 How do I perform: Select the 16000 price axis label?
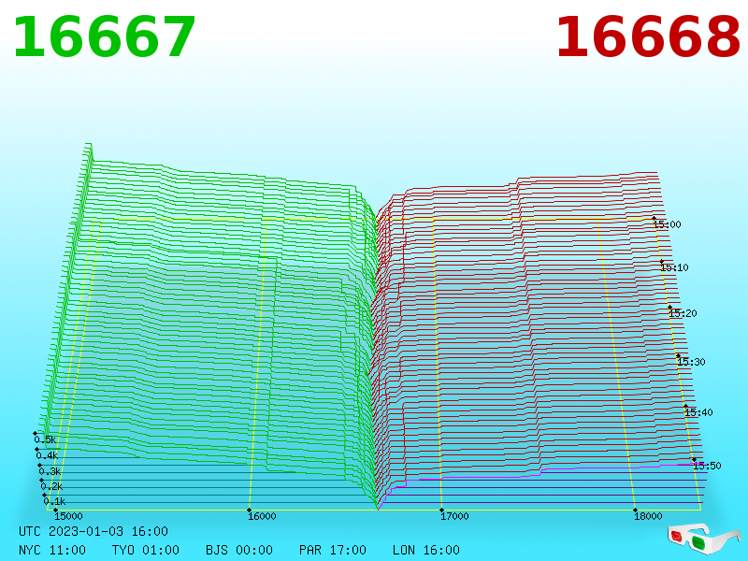[262, 516]
